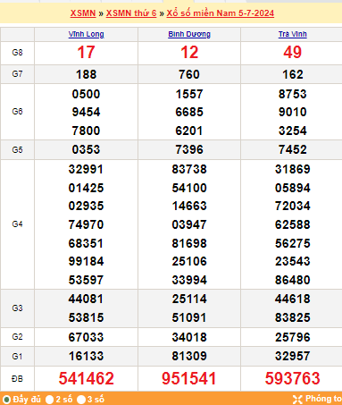Click G4 number 33994
Image resolution: width=342 pixels, height=405 pixels.
click(189, 280)
